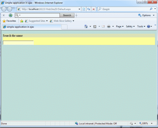This screenshot has height=128, width=158.
Task: Select the 'simplw application in ajax' tab
Action: [31, 27]
